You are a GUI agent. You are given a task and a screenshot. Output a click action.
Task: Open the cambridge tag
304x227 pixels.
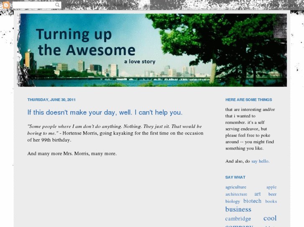pos(238,219)
